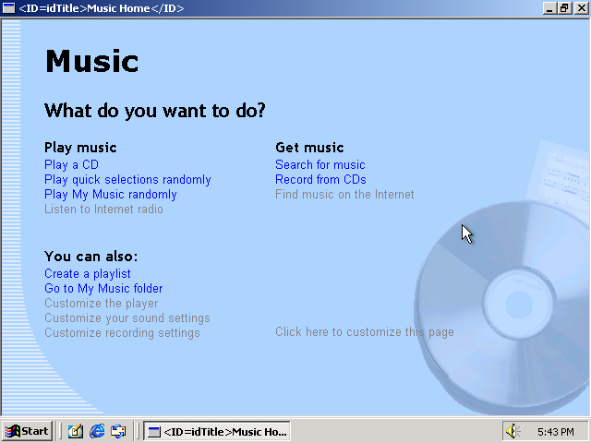Click the taskbar clock showing 5:43 PM

tap(555, 431)
